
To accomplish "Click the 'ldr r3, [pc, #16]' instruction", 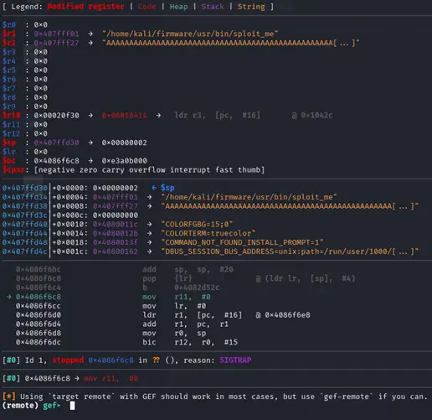I will (x=217, y=115).
